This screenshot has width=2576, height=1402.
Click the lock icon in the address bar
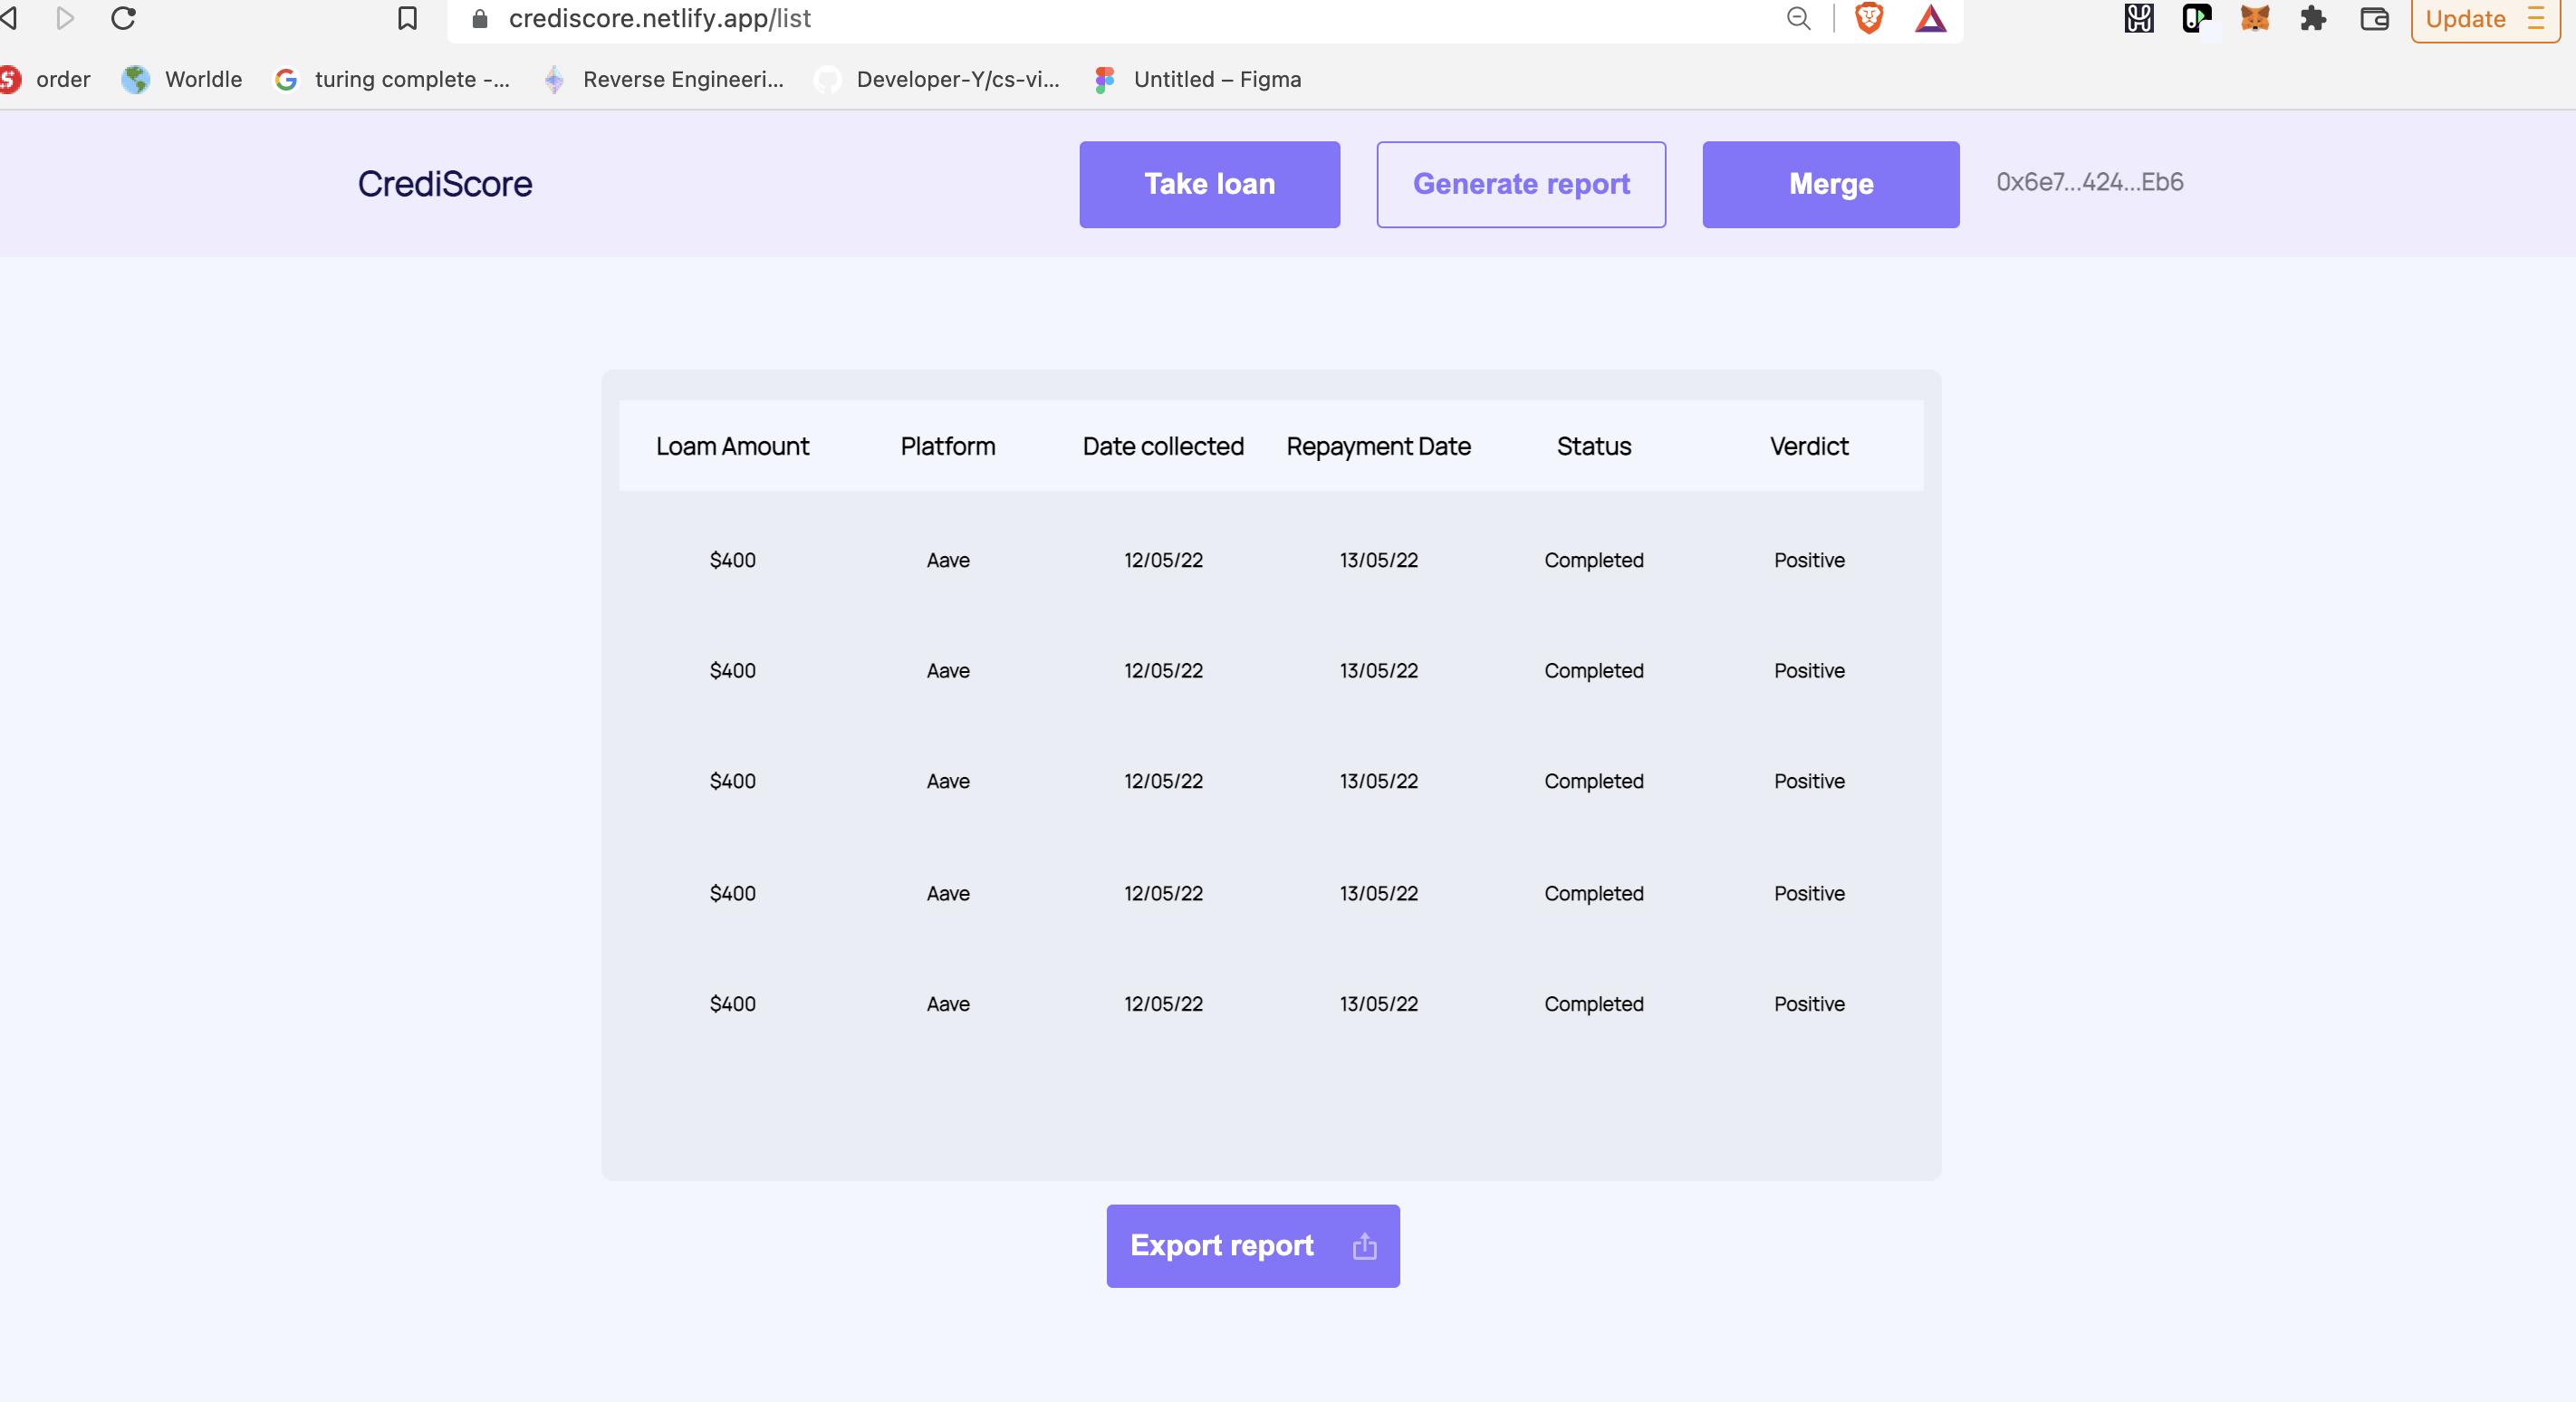click(479, 19)
